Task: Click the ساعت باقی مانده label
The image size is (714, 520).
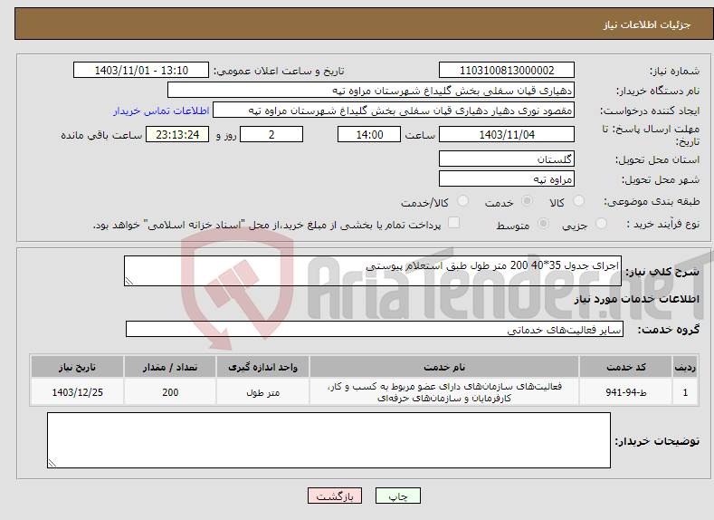Action: coord(101,135)
